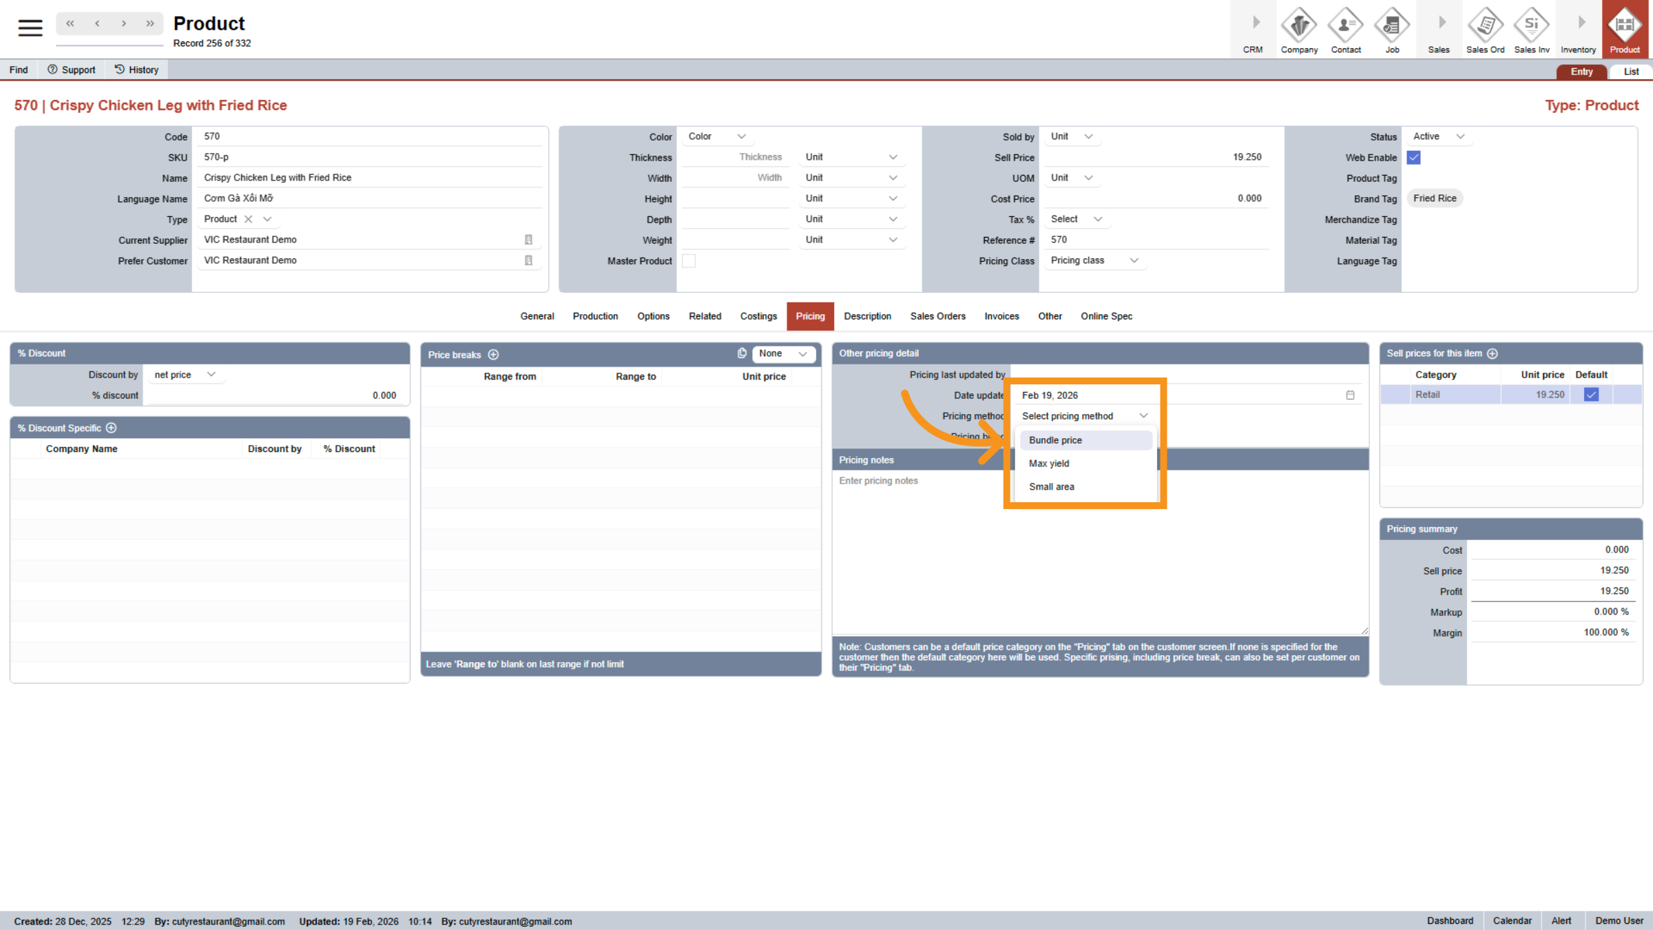Click the Current Supplier lookup icon
The image size is (1653, 930).
pyautogui.click(x=528, y=240)
